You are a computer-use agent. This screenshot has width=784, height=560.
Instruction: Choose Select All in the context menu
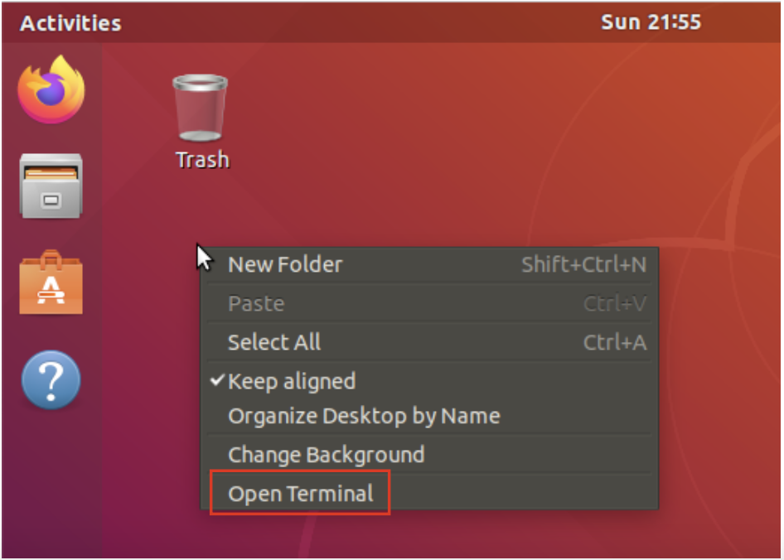pyautogui.click(x=274, y=342)
